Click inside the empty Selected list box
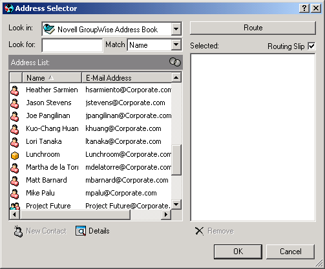This screenshot has width=325, height=269. click(253, 137)
